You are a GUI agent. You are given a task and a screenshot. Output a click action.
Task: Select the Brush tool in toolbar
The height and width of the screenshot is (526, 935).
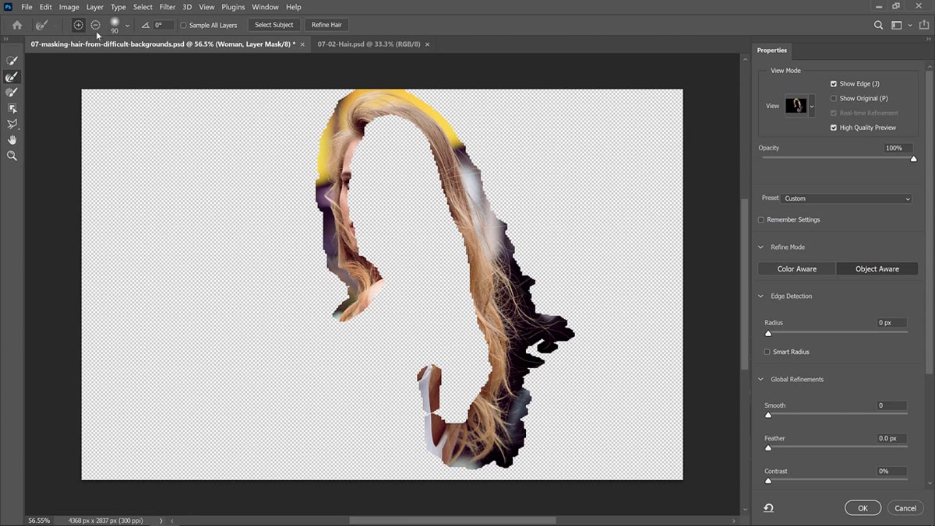12,93
